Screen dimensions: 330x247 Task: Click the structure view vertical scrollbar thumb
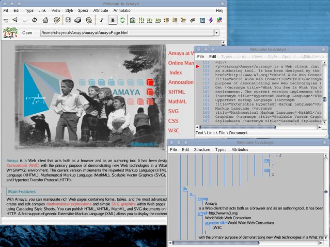(x=326, y=192)
